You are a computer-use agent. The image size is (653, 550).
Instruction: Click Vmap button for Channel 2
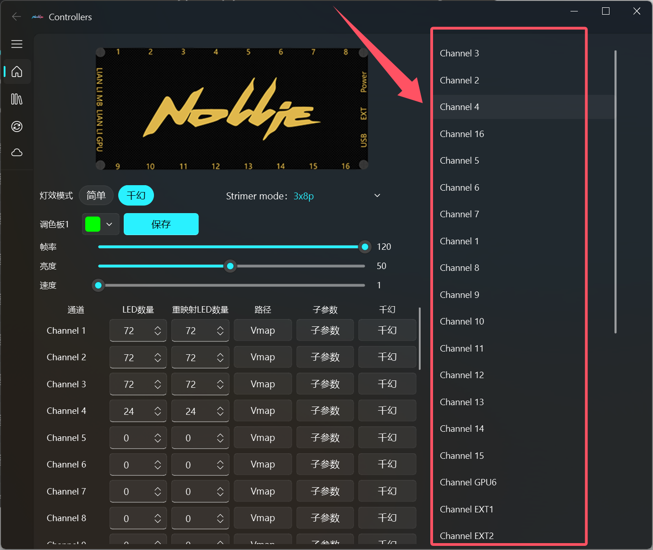pos(263,357)
